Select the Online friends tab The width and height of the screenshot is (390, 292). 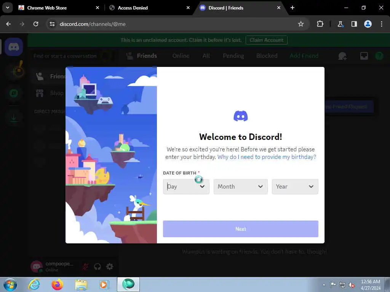pos(181,56)
